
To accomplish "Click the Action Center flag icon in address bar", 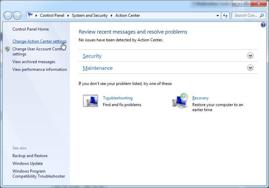I will [30, 15].
